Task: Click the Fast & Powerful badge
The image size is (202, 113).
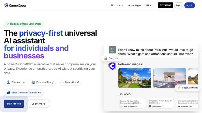Action: pyautogui.click(x=188, y=88)
